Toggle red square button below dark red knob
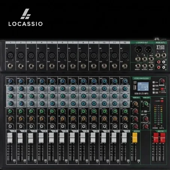Image resolution: width=170 pixels, height=170 pixels. click(162, 89)
